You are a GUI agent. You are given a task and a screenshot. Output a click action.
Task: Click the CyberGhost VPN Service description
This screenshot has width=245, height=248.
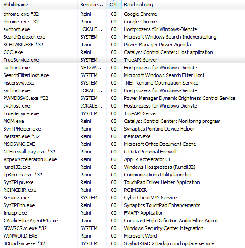(150, 198)
